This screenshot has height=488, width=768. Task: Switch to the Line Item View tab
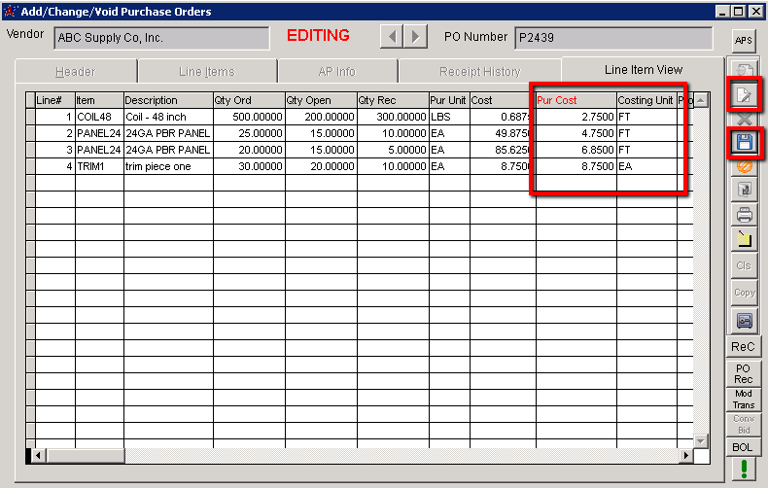(643, 70)
